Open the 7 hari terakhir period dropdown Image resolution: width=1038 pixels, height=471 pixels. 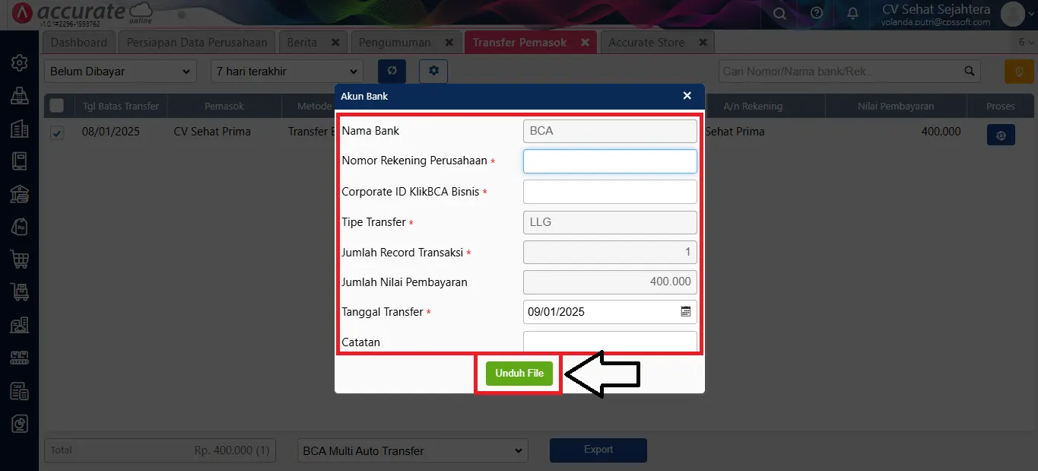point(287,72)
